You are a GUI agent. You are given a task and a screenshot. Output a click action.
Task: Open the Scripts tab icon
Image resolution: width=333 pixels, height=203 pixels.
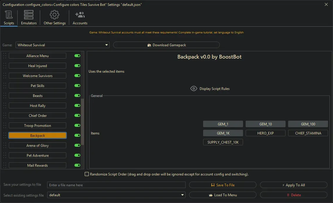[9, 15]
